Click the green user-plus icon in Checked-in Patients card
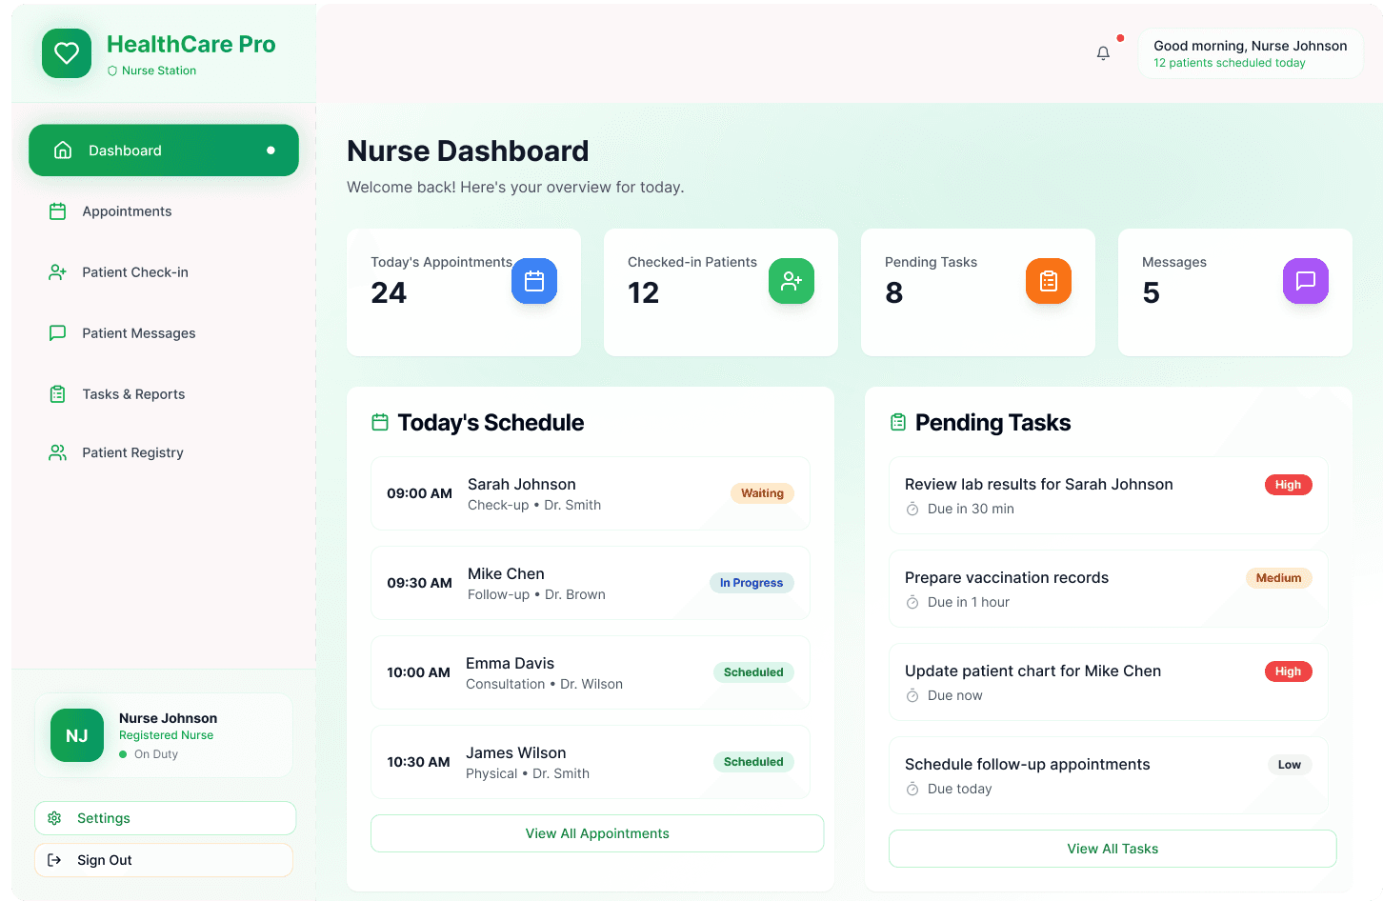 (792, 281)
